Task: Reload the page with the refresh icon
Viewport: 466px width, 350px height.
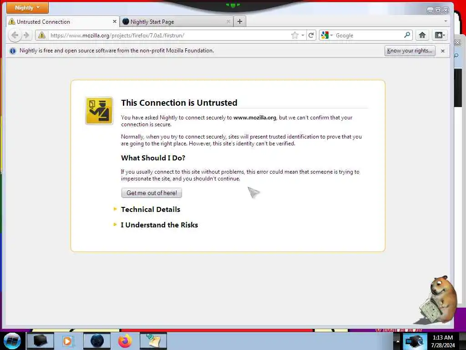Action: [x=311, y=36]
